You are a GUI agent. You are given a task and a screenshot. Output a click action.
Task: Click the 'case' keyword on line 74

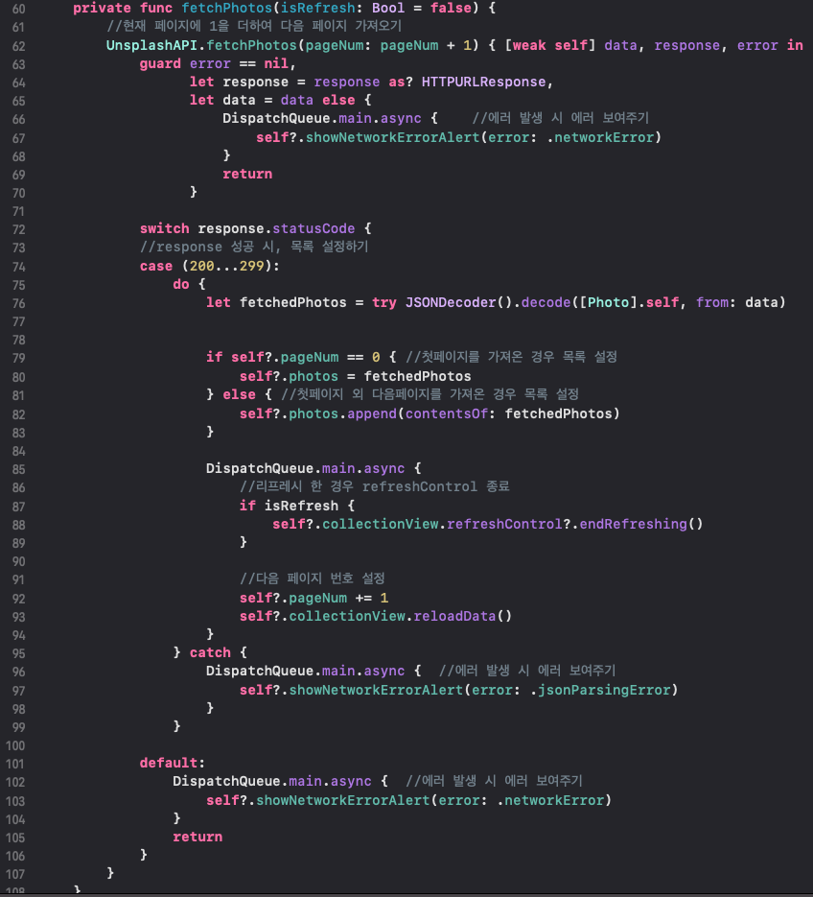[156, 266]
